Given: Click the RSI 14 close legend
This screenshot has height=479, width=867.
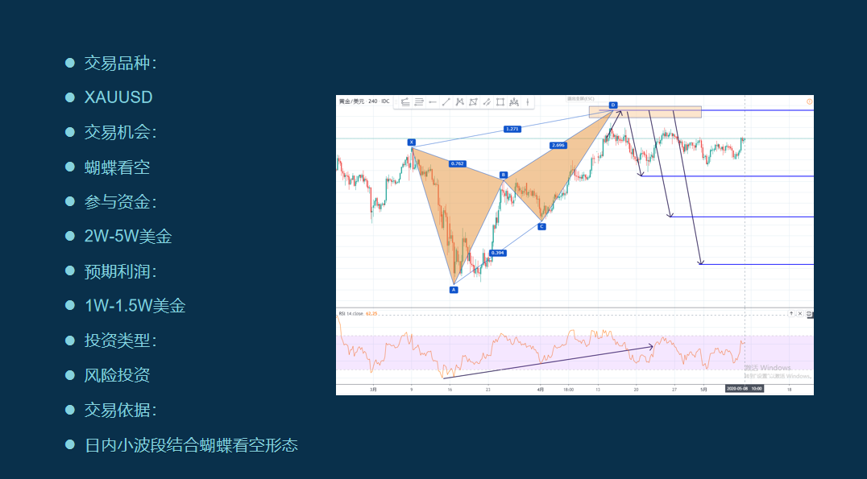Looking at the screenshot, I should point(351,314).
